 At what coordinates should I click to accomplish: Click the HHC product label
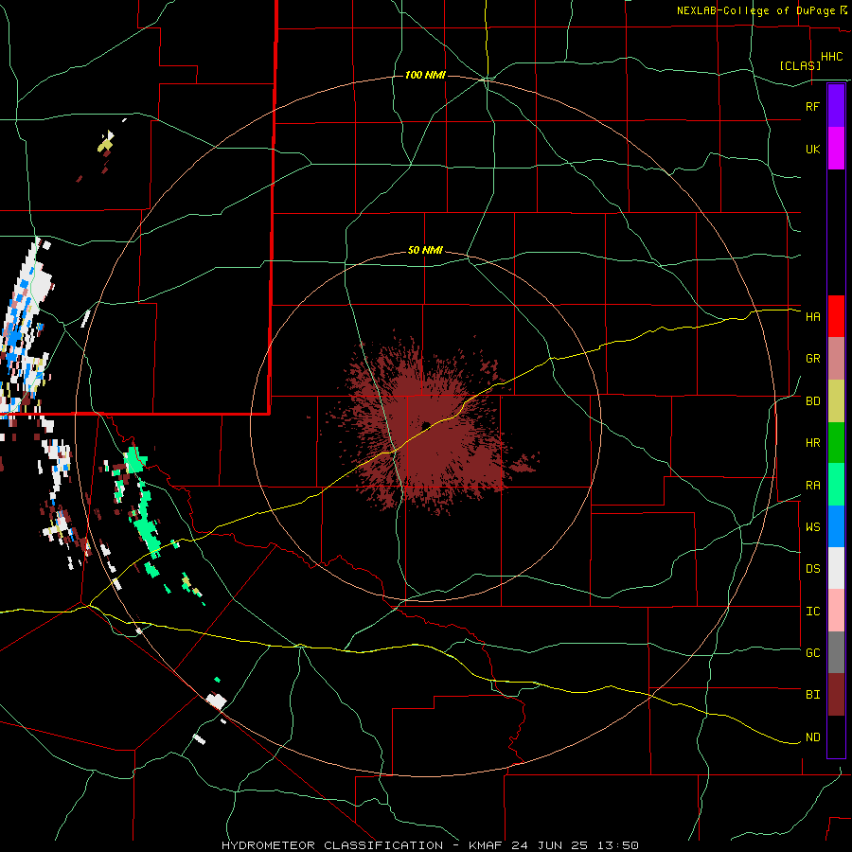(x=832, y=57)
